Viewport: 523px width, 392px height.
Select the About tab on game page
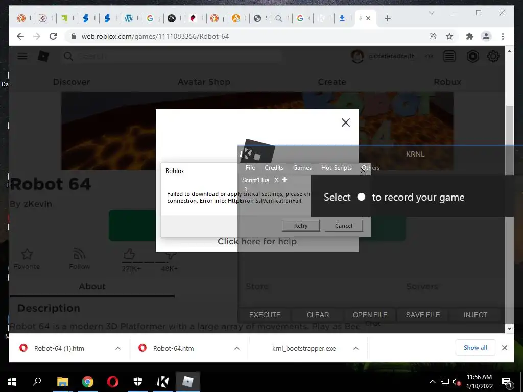click(92, 287)
